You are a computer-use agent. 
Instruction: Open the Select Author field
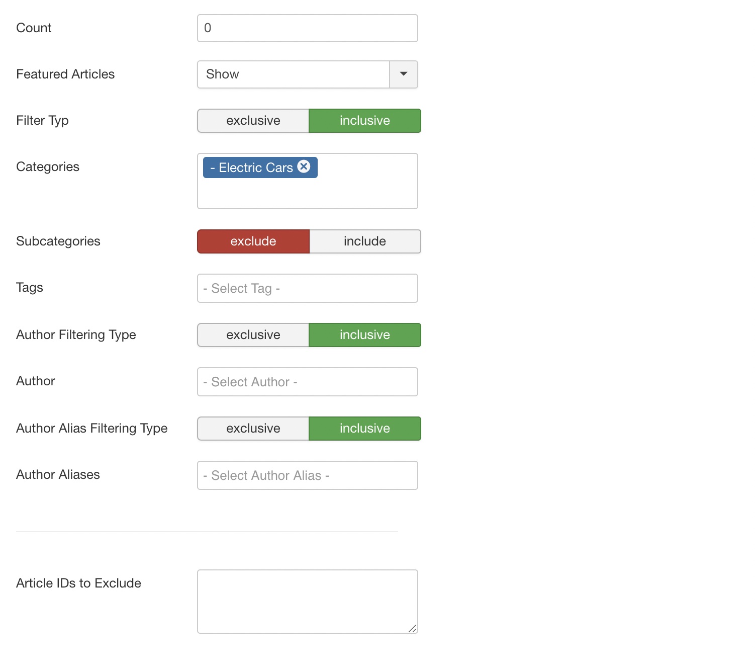click(x=308, y=382)
